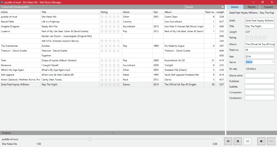This screenshot has height=147, width=277.
Task: Give Life Is a Highway one star
Action: pos(102,22)
